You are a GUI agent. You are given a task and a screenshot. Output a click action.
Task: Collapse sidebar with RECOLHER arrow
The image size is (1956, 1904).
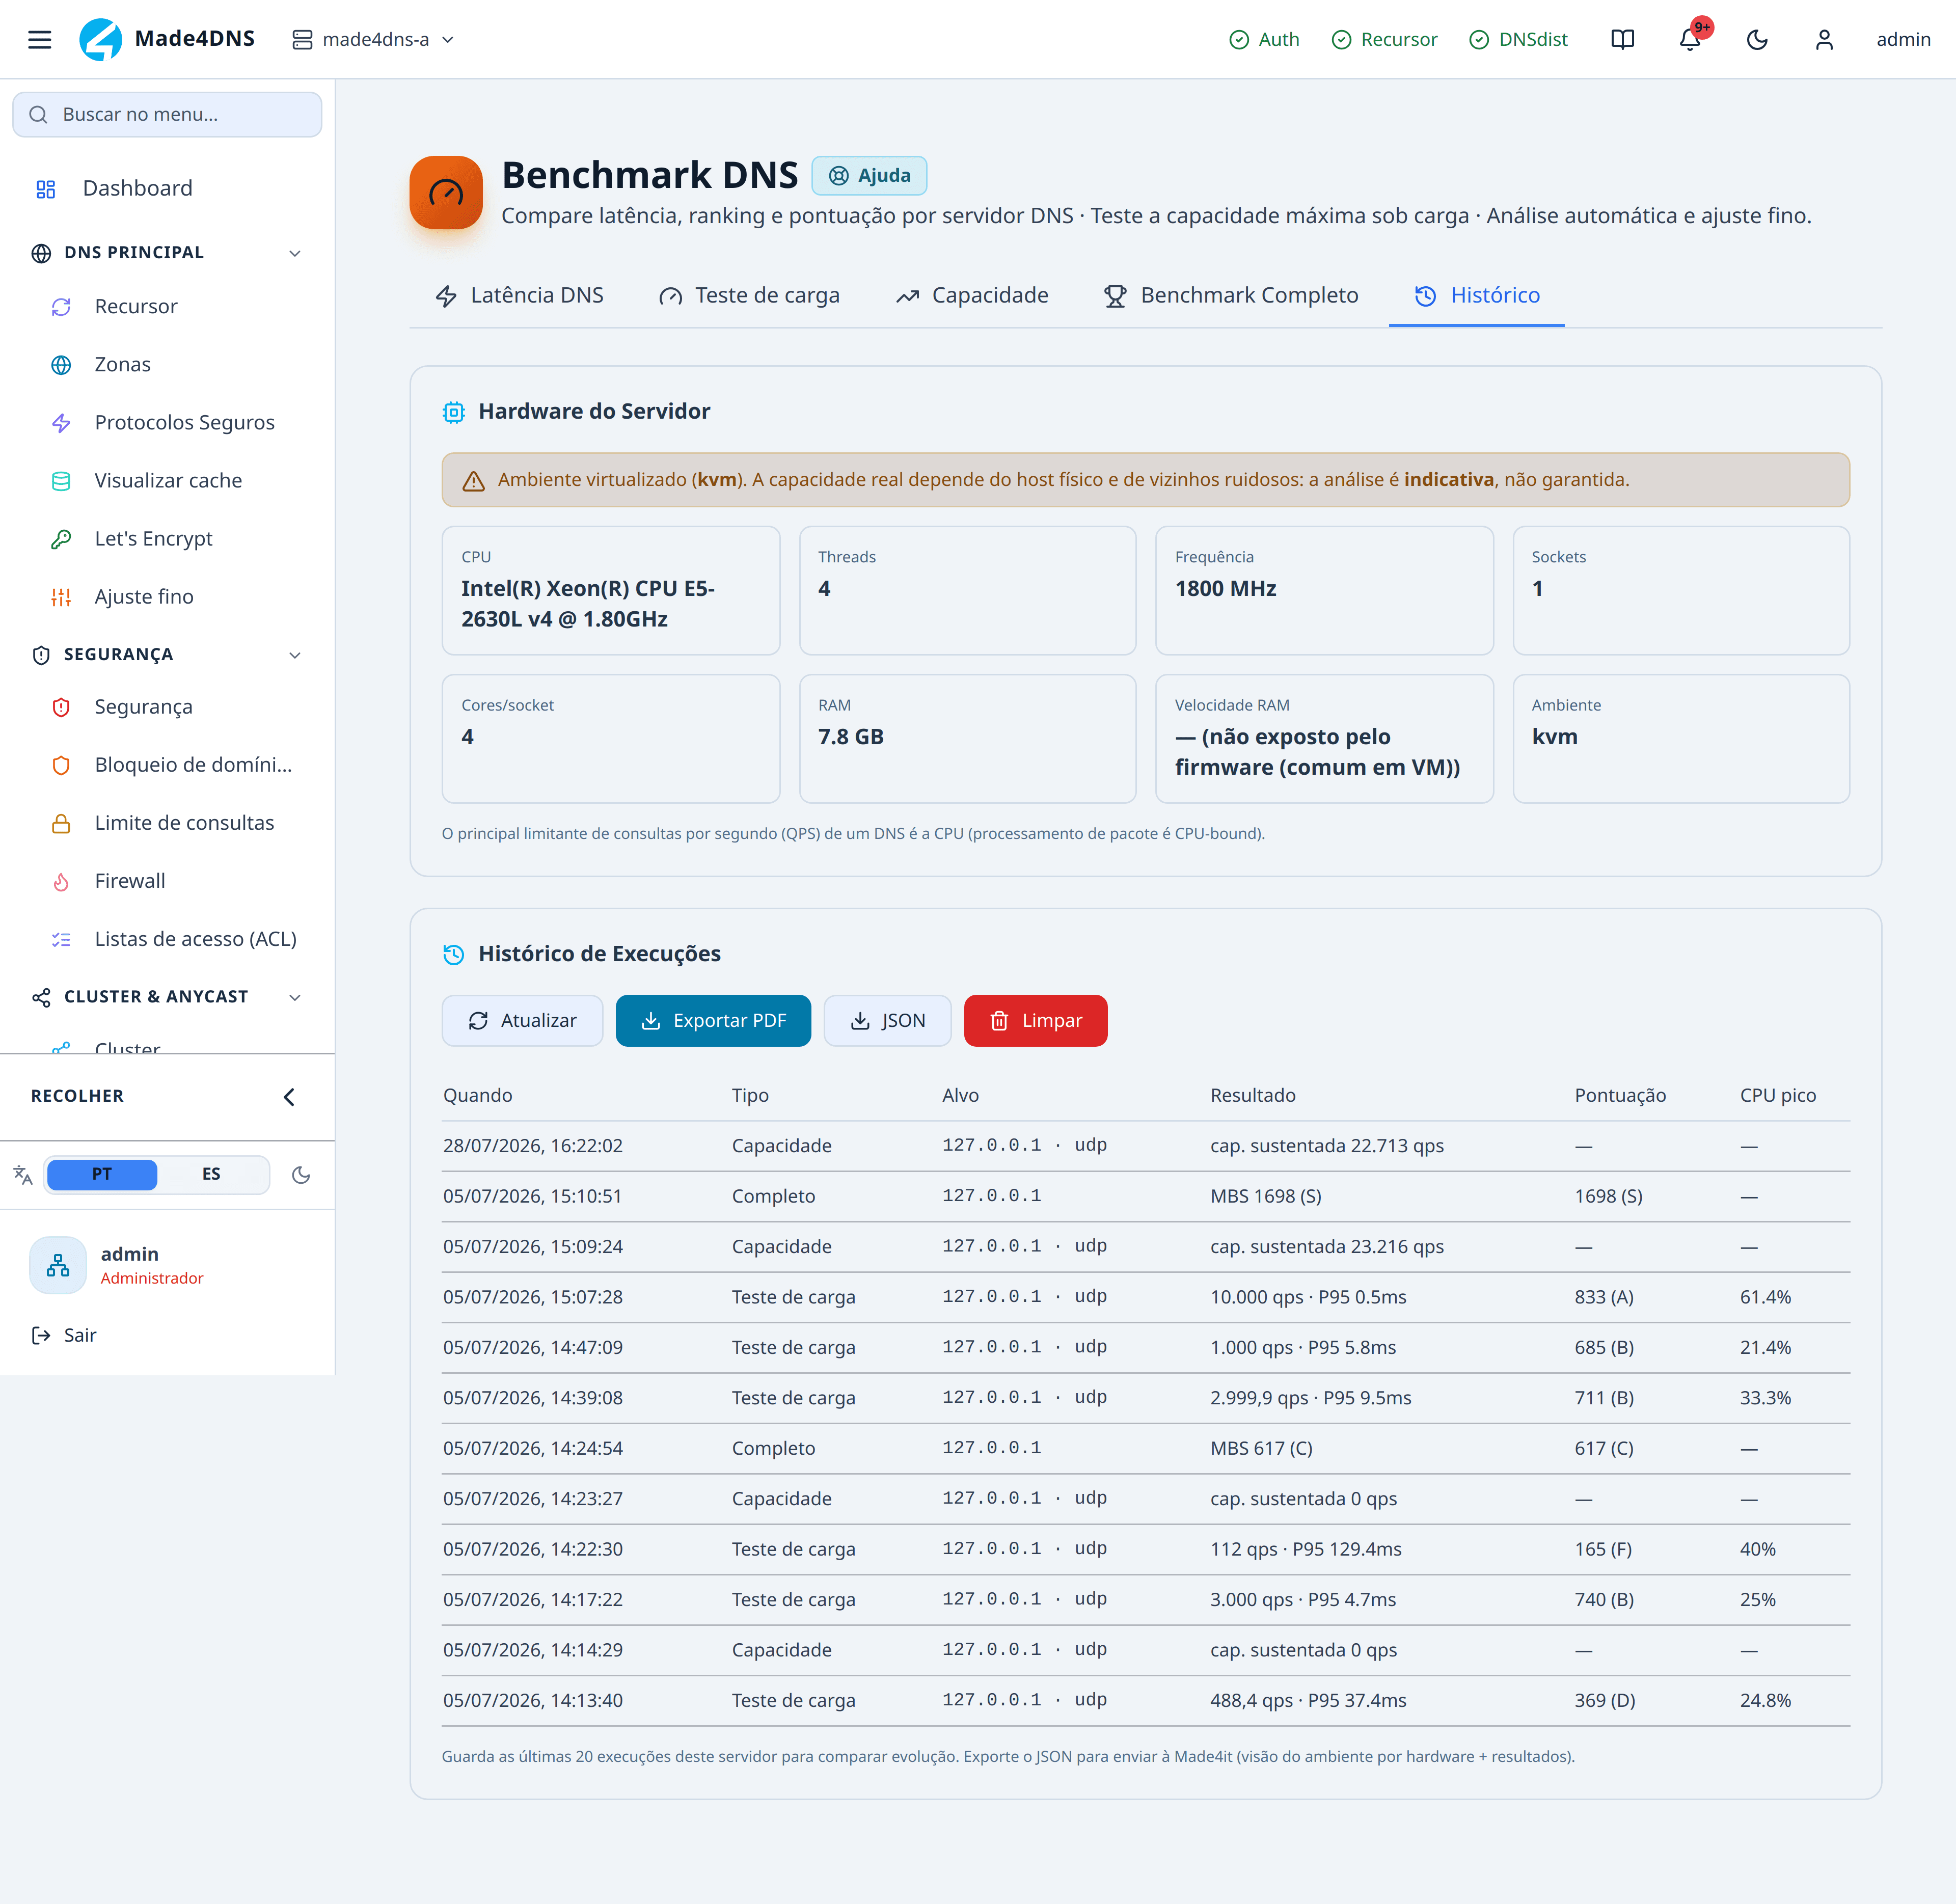point(289,1097)
